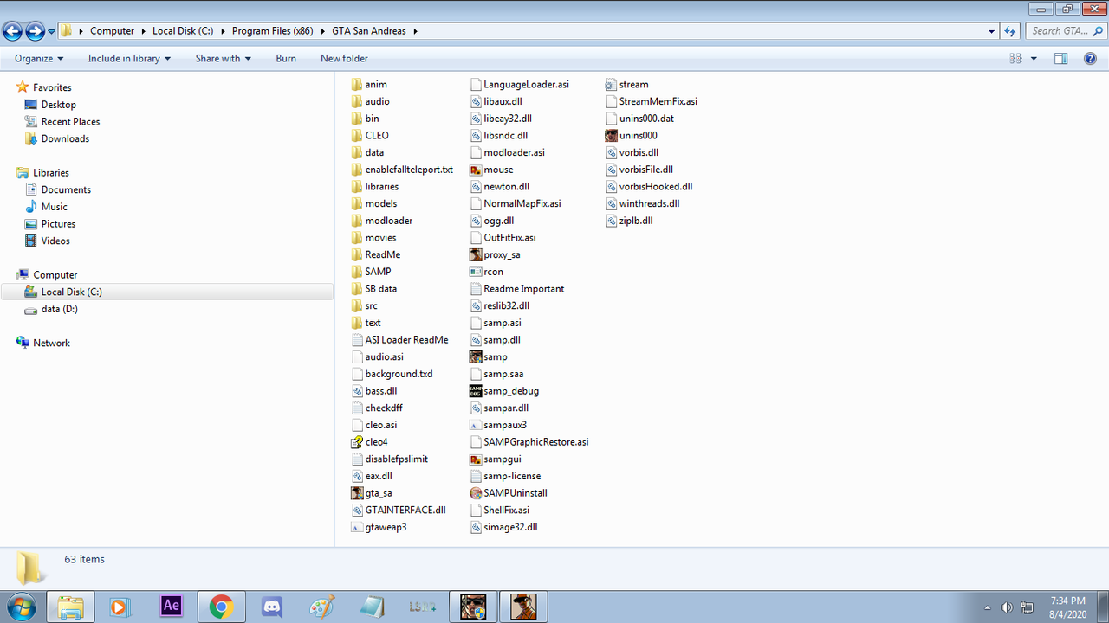The width and height of the screenshot is (1109, 623).
Task: Expand the Program Files (x86) breadcrumb arrow
Action: click(x=321, y=31)
